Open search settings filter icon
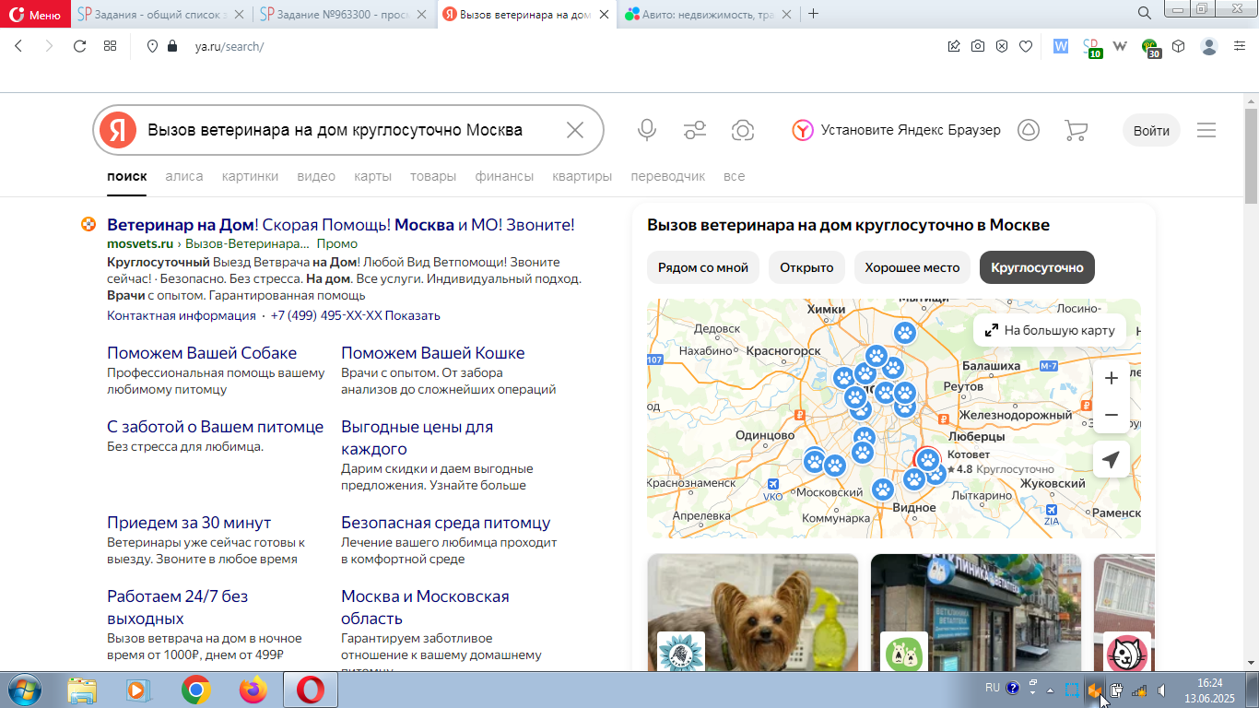This screenshot has height=708, width=1259. 695,130
